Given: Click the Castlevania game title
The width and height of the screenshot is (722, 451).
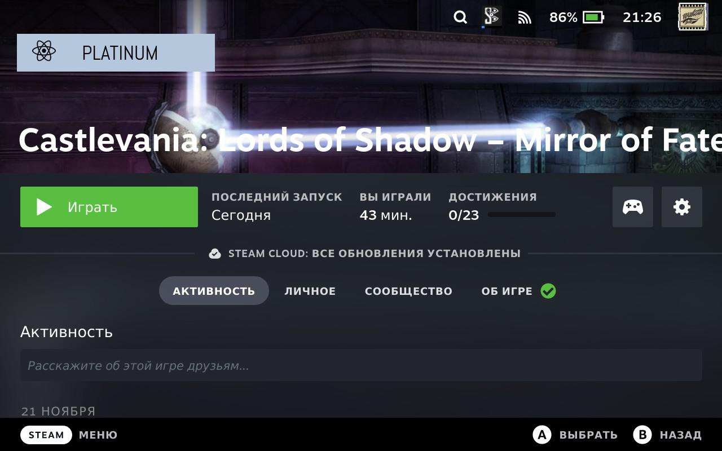Looking at the screenshot, I should [370, 140].
